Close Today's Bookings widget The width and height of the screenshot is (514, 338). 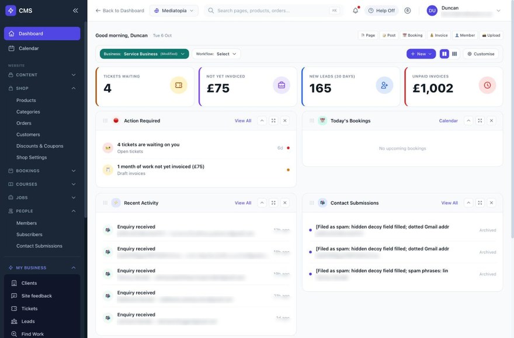tap(491, 121)
